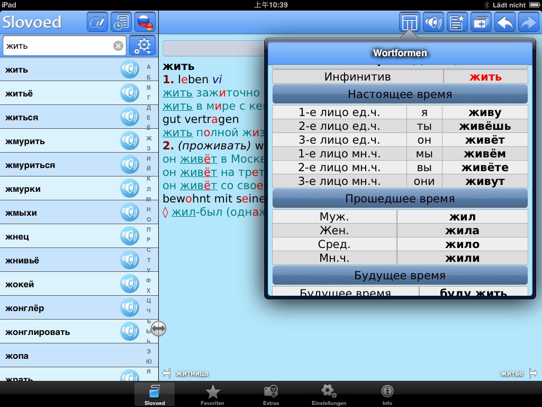Open the Extras tab

pyautogui.click(x=271, y=394)
